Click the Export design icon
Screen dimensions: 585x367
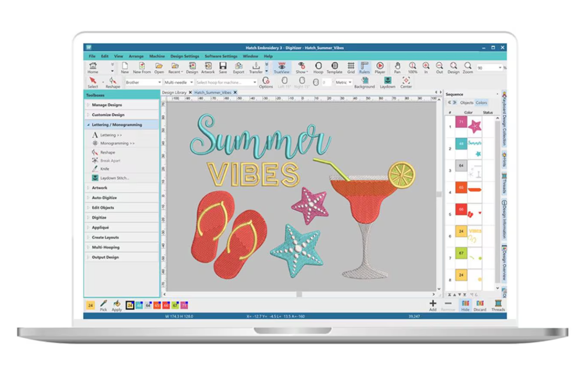pos(238,68)
